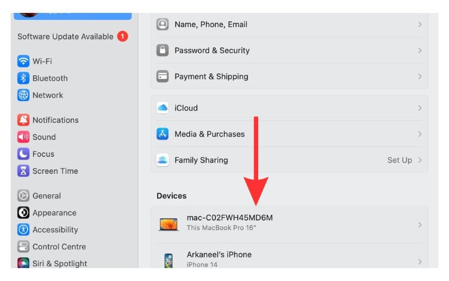Image resolution: width=449 pixels, height=281 pixels.
Task: Select the Screen Time hourglass icon
Action: click(24, 171)
